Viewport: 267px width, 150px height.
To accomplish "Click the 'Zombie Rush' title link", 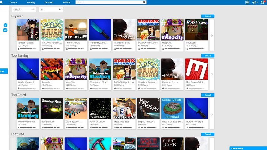I will (x=48, y=122).
